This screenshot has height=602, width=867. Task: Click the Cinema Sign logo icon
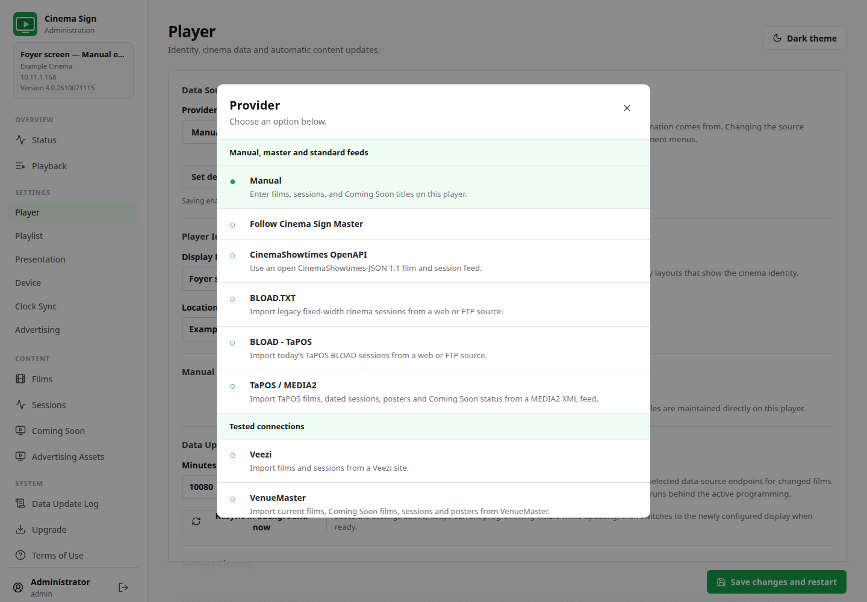[x=25, y=24]
